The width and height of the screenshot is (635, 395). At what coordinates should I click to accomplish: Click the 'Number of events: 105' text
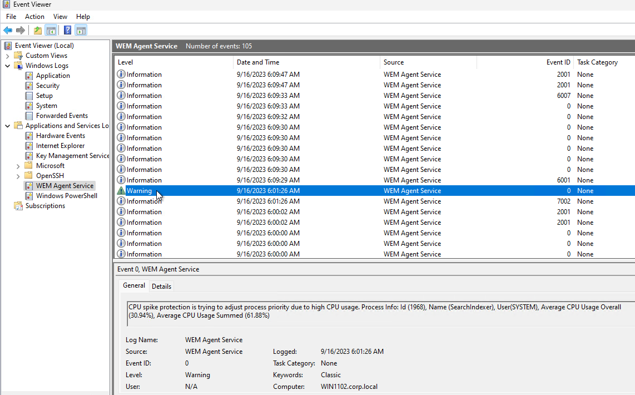219,46
